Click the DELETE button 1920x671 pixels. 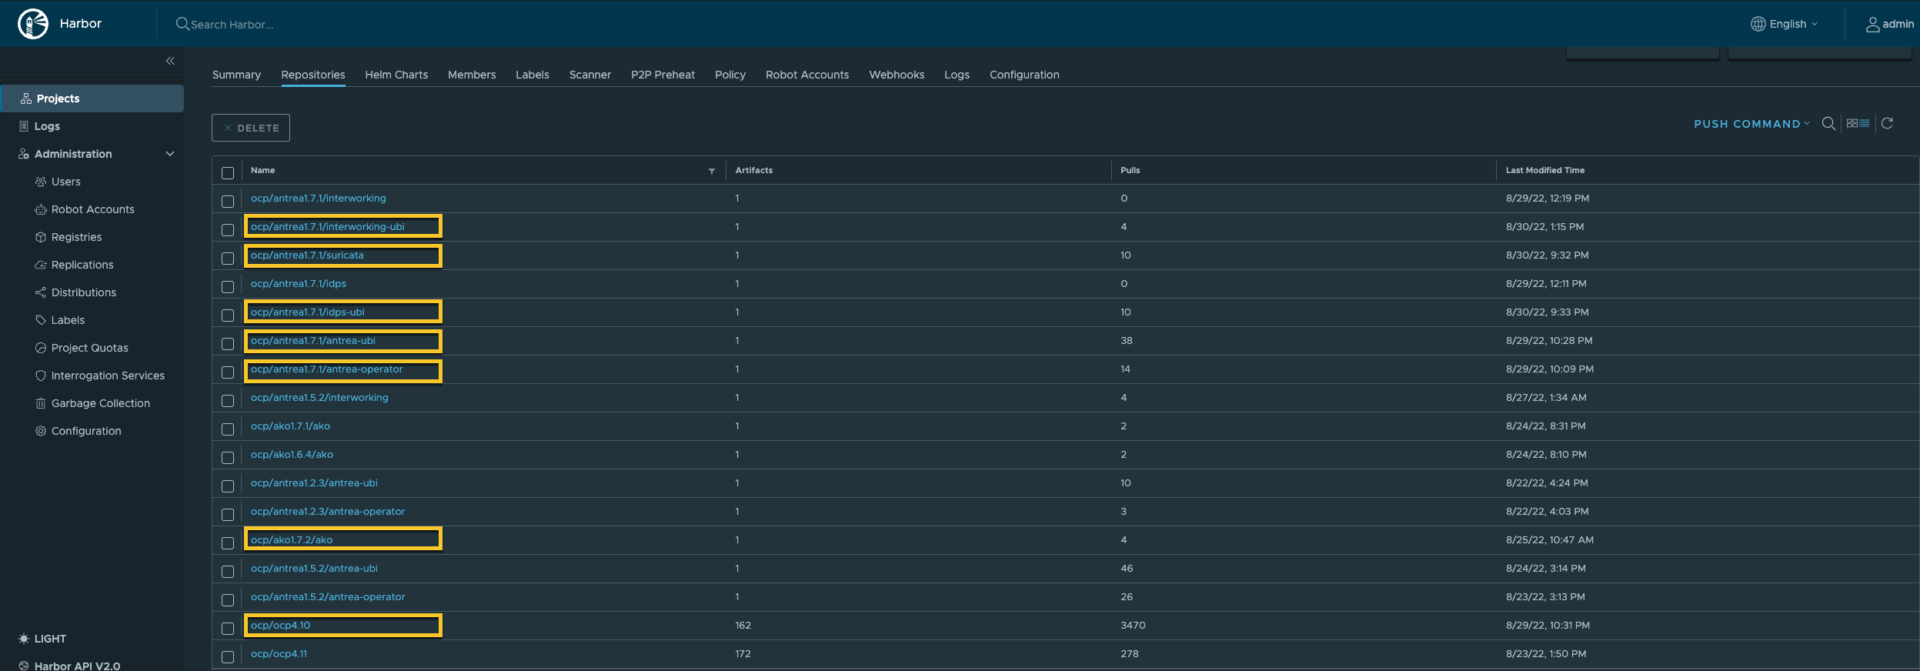pyautogui.click(x=251, y=128)
